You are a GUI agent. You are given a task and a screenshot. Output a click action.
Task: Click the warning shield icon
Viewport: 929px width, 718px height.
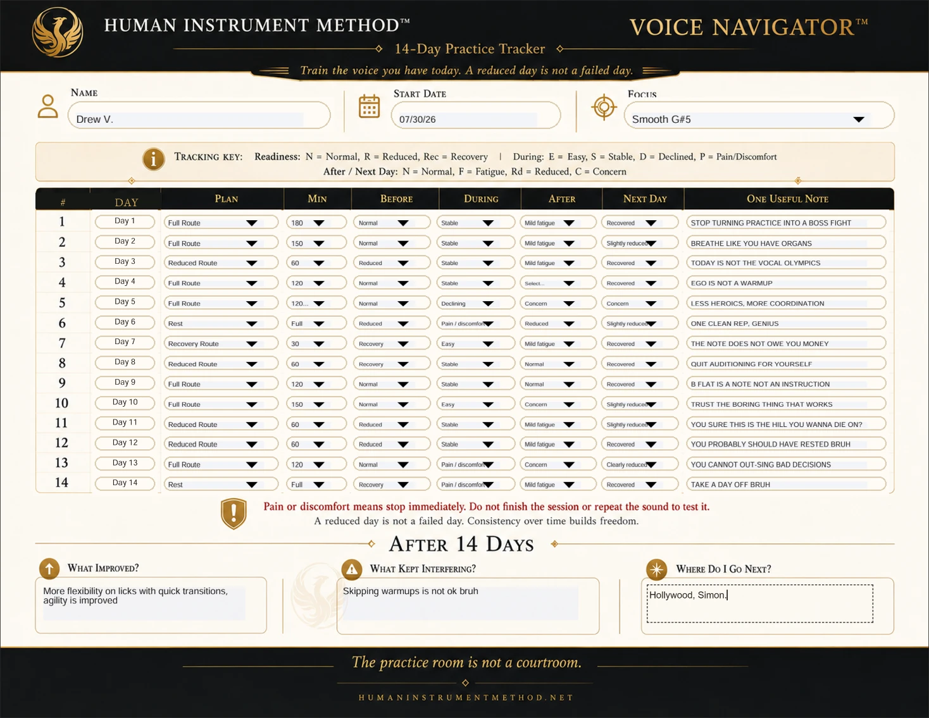(x=234, y=514)
